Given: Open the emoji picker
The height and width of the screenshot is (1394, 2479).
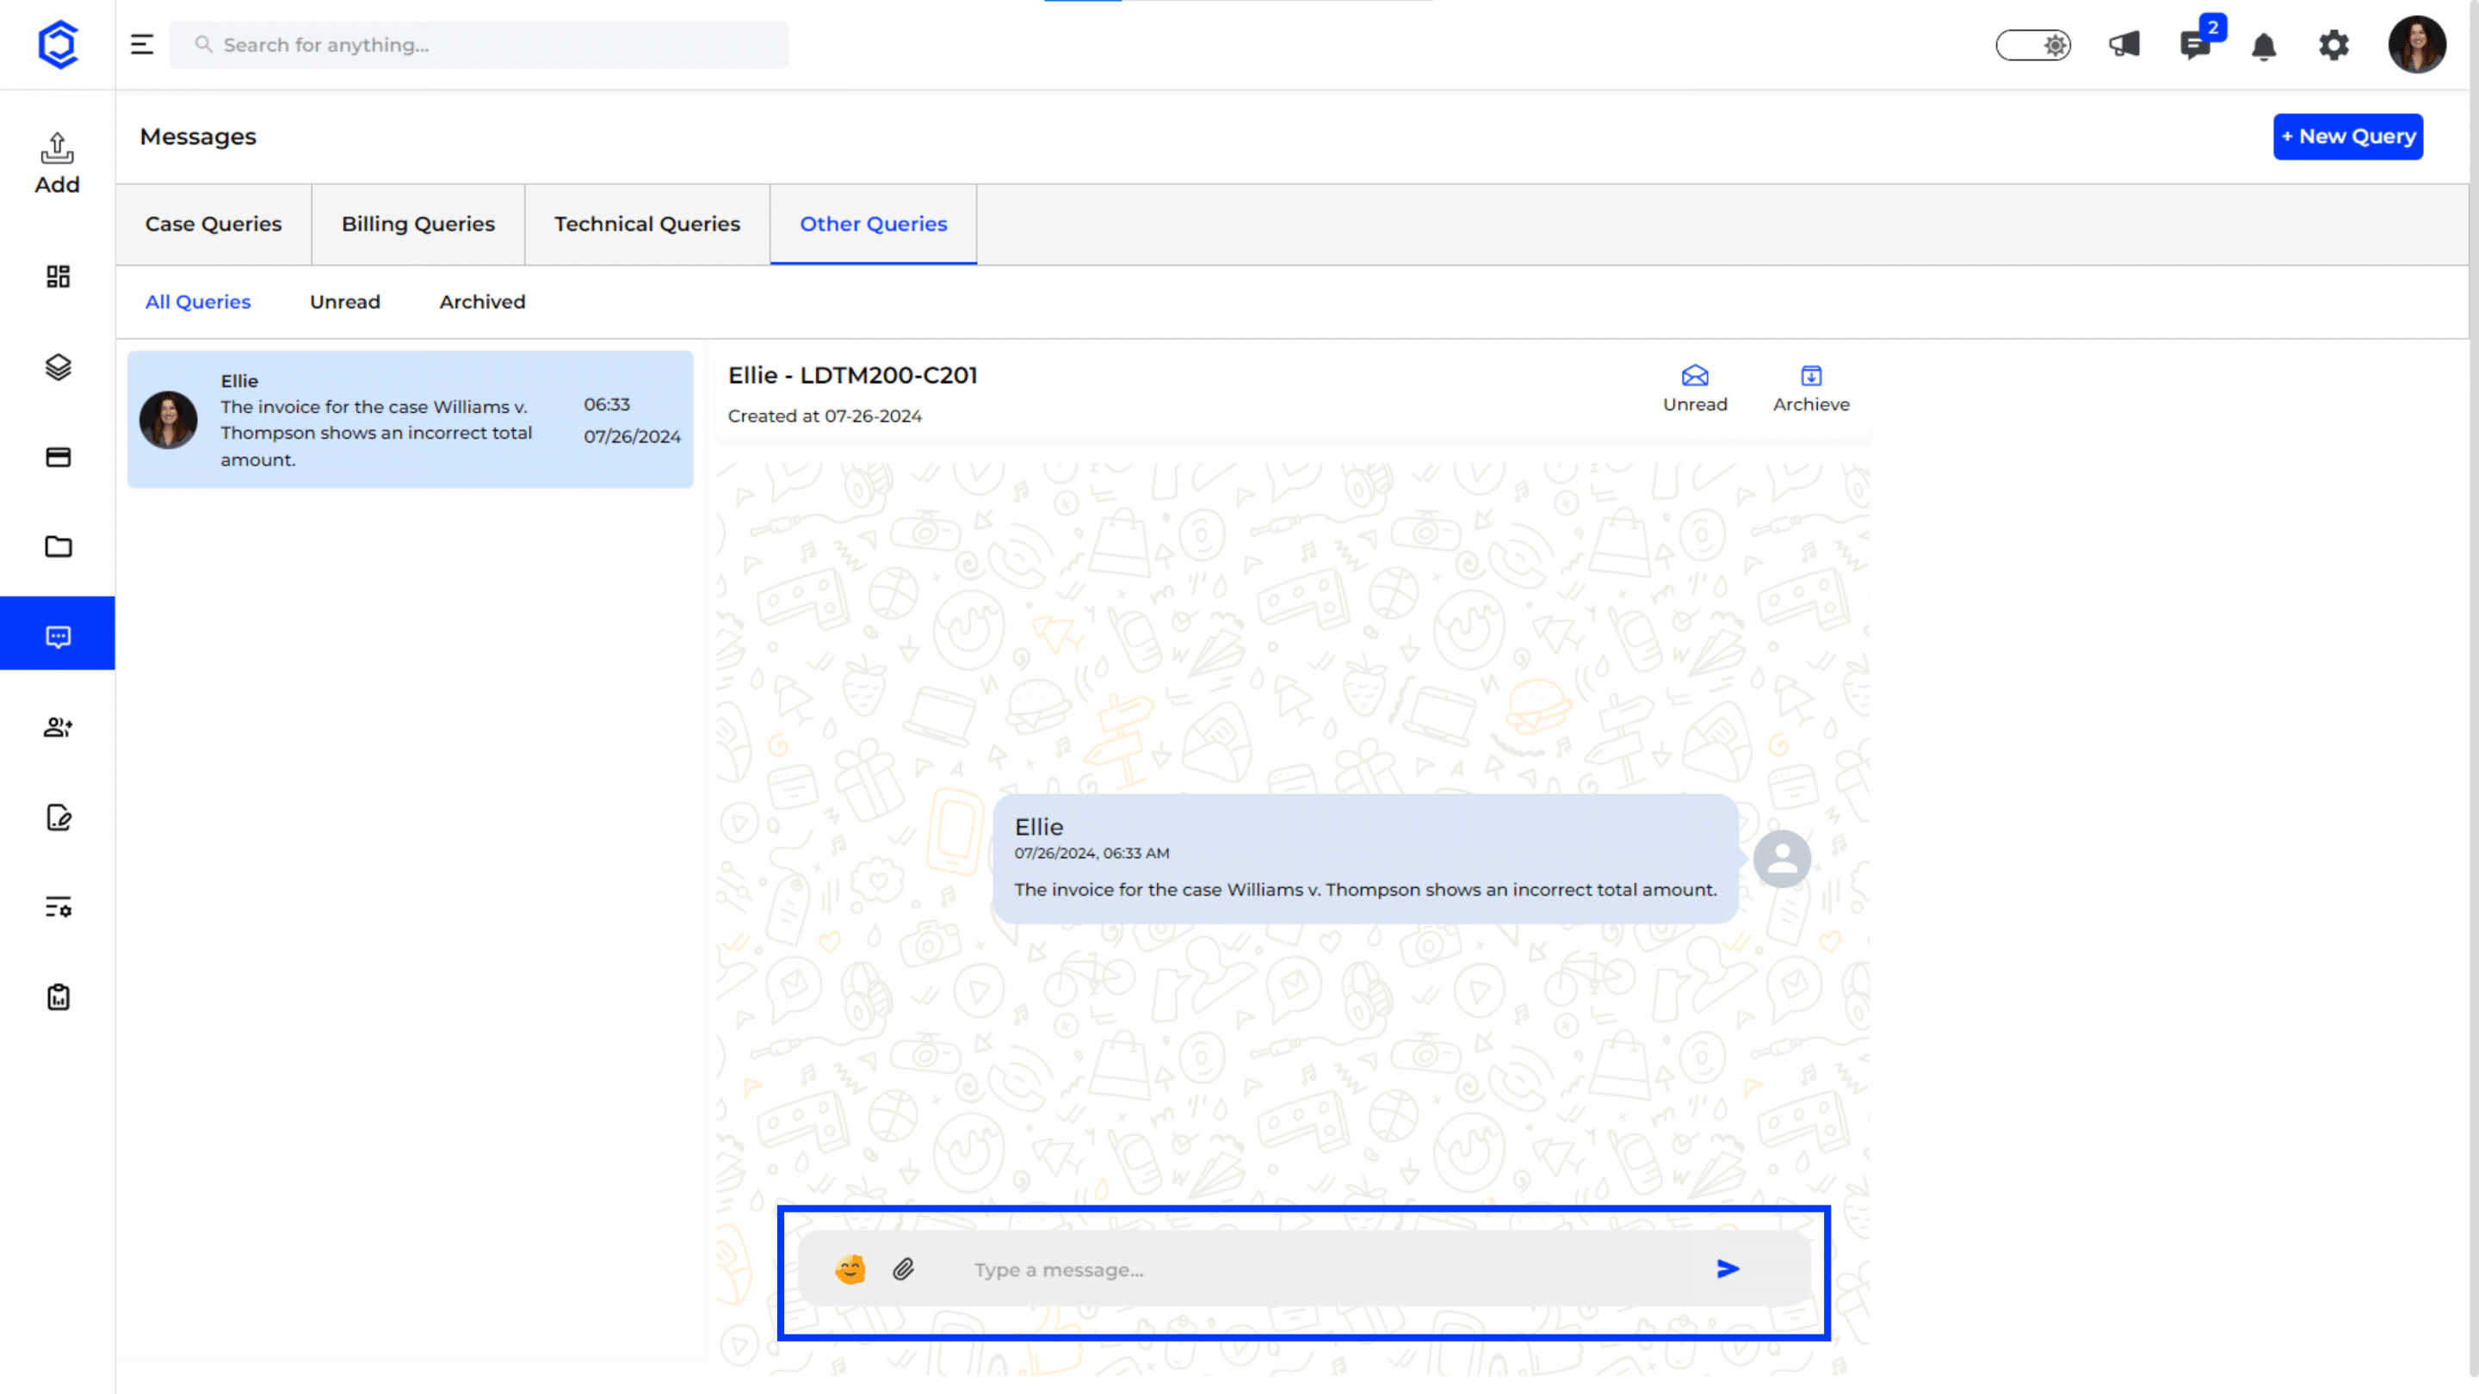Looking at the screenshot, I should point(850,1269).
